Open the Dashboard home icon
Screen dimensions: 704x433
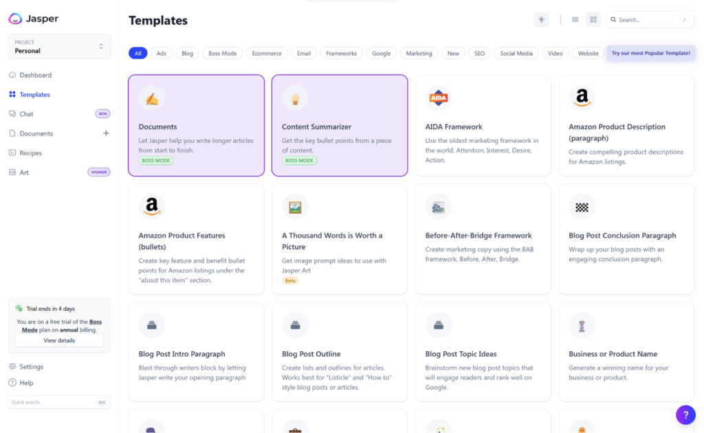tap(12, 75)
